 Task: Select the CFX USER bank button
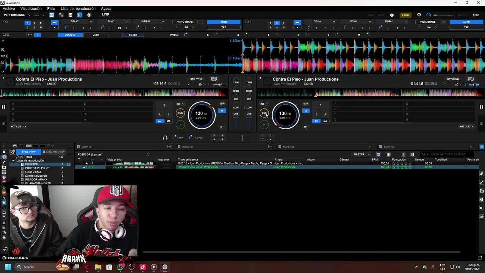[x=96, y=35]
